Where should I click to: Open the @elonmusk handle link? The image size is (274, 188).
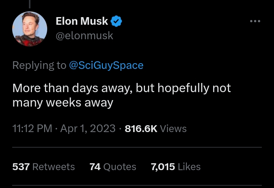[x=84, y=35]
